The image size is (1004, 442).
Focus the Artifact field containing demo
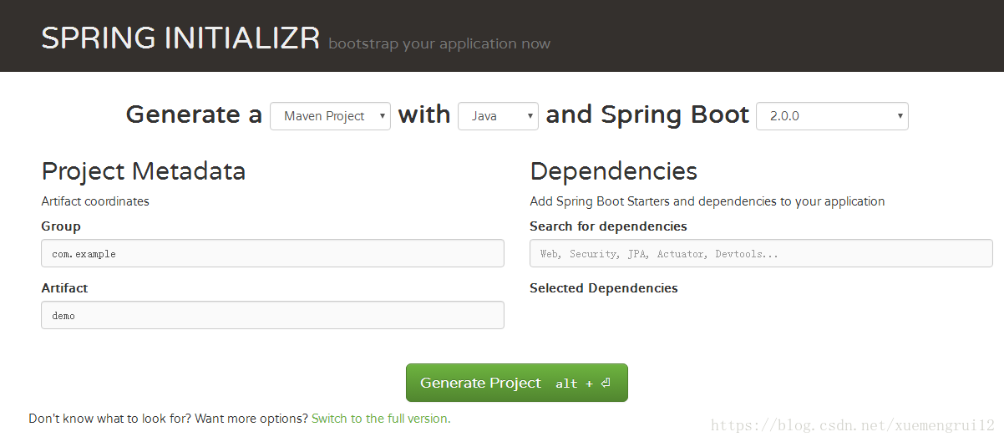coord(272,315)
